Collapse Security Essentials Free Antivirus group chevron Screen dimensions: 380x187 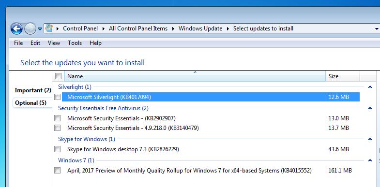tap(370, 108)
